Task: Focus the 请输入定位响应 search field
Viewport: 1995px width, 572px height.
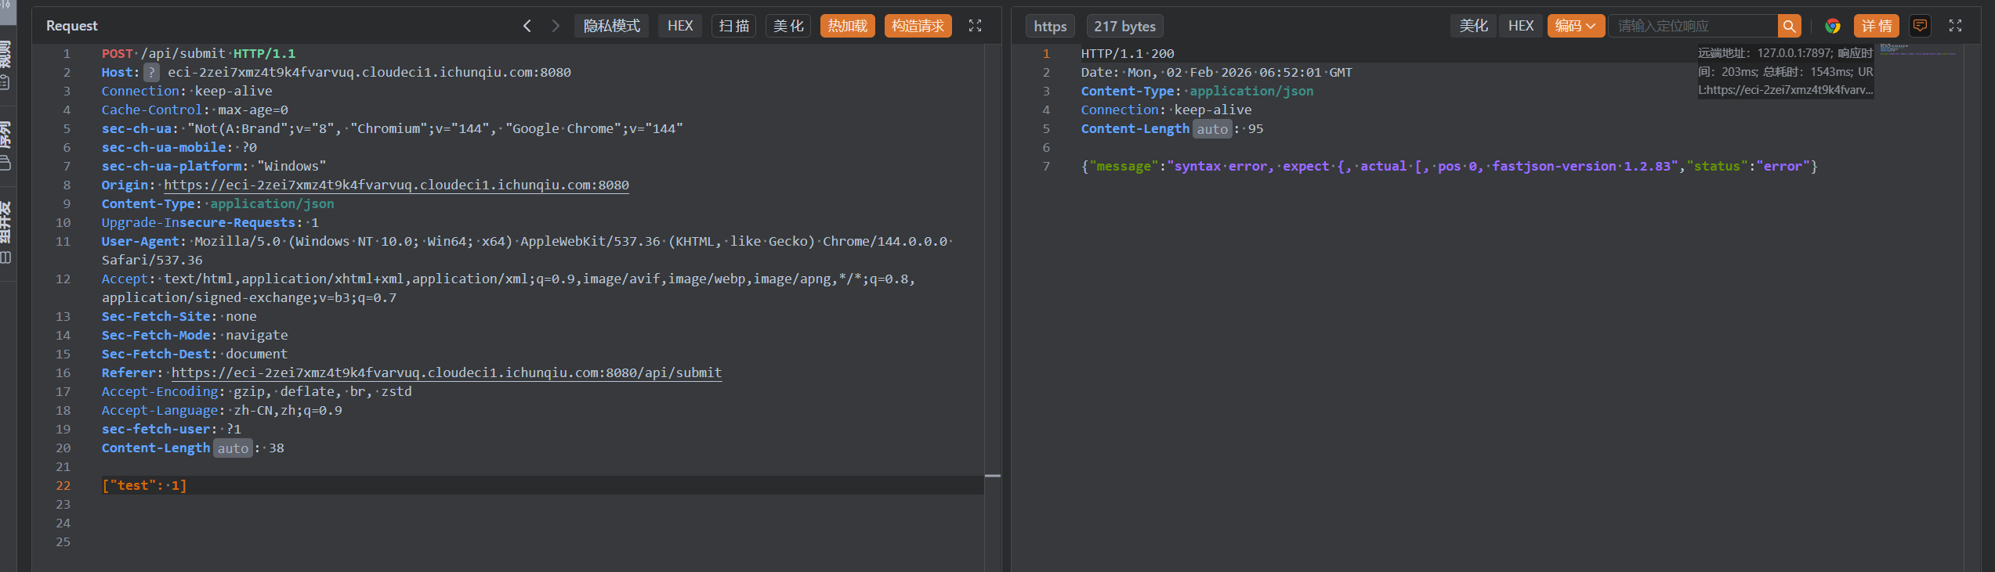Action: point(1693,26)
